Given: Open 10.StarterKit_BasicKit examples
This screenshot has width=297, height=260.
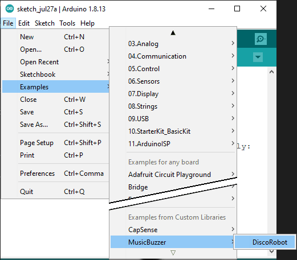Looking at the screenshot, I should point(173,131).
